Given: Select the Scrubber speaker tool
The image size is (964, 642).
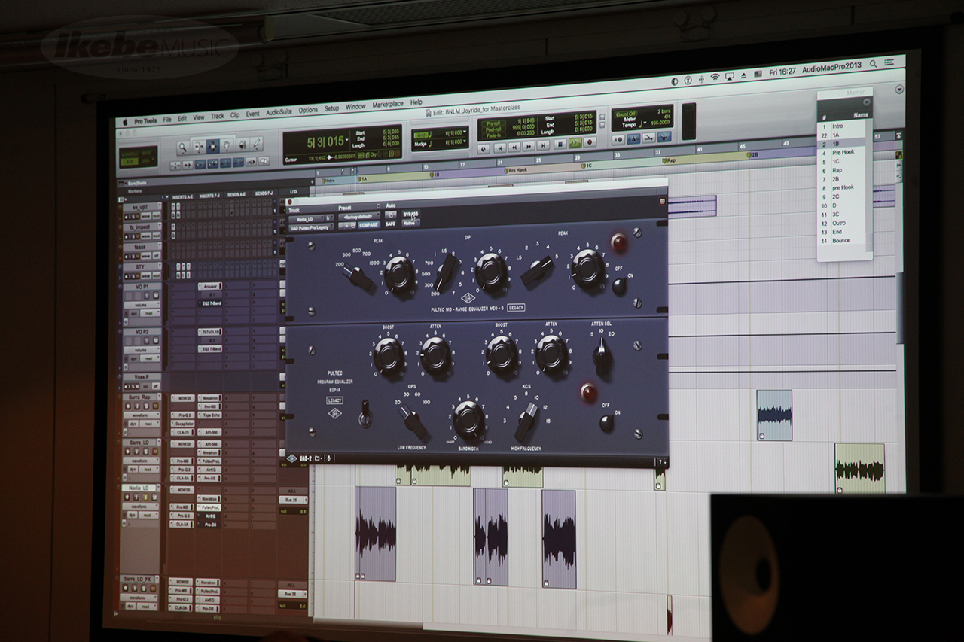Looking at the screenshot, I should click(243, 145).
